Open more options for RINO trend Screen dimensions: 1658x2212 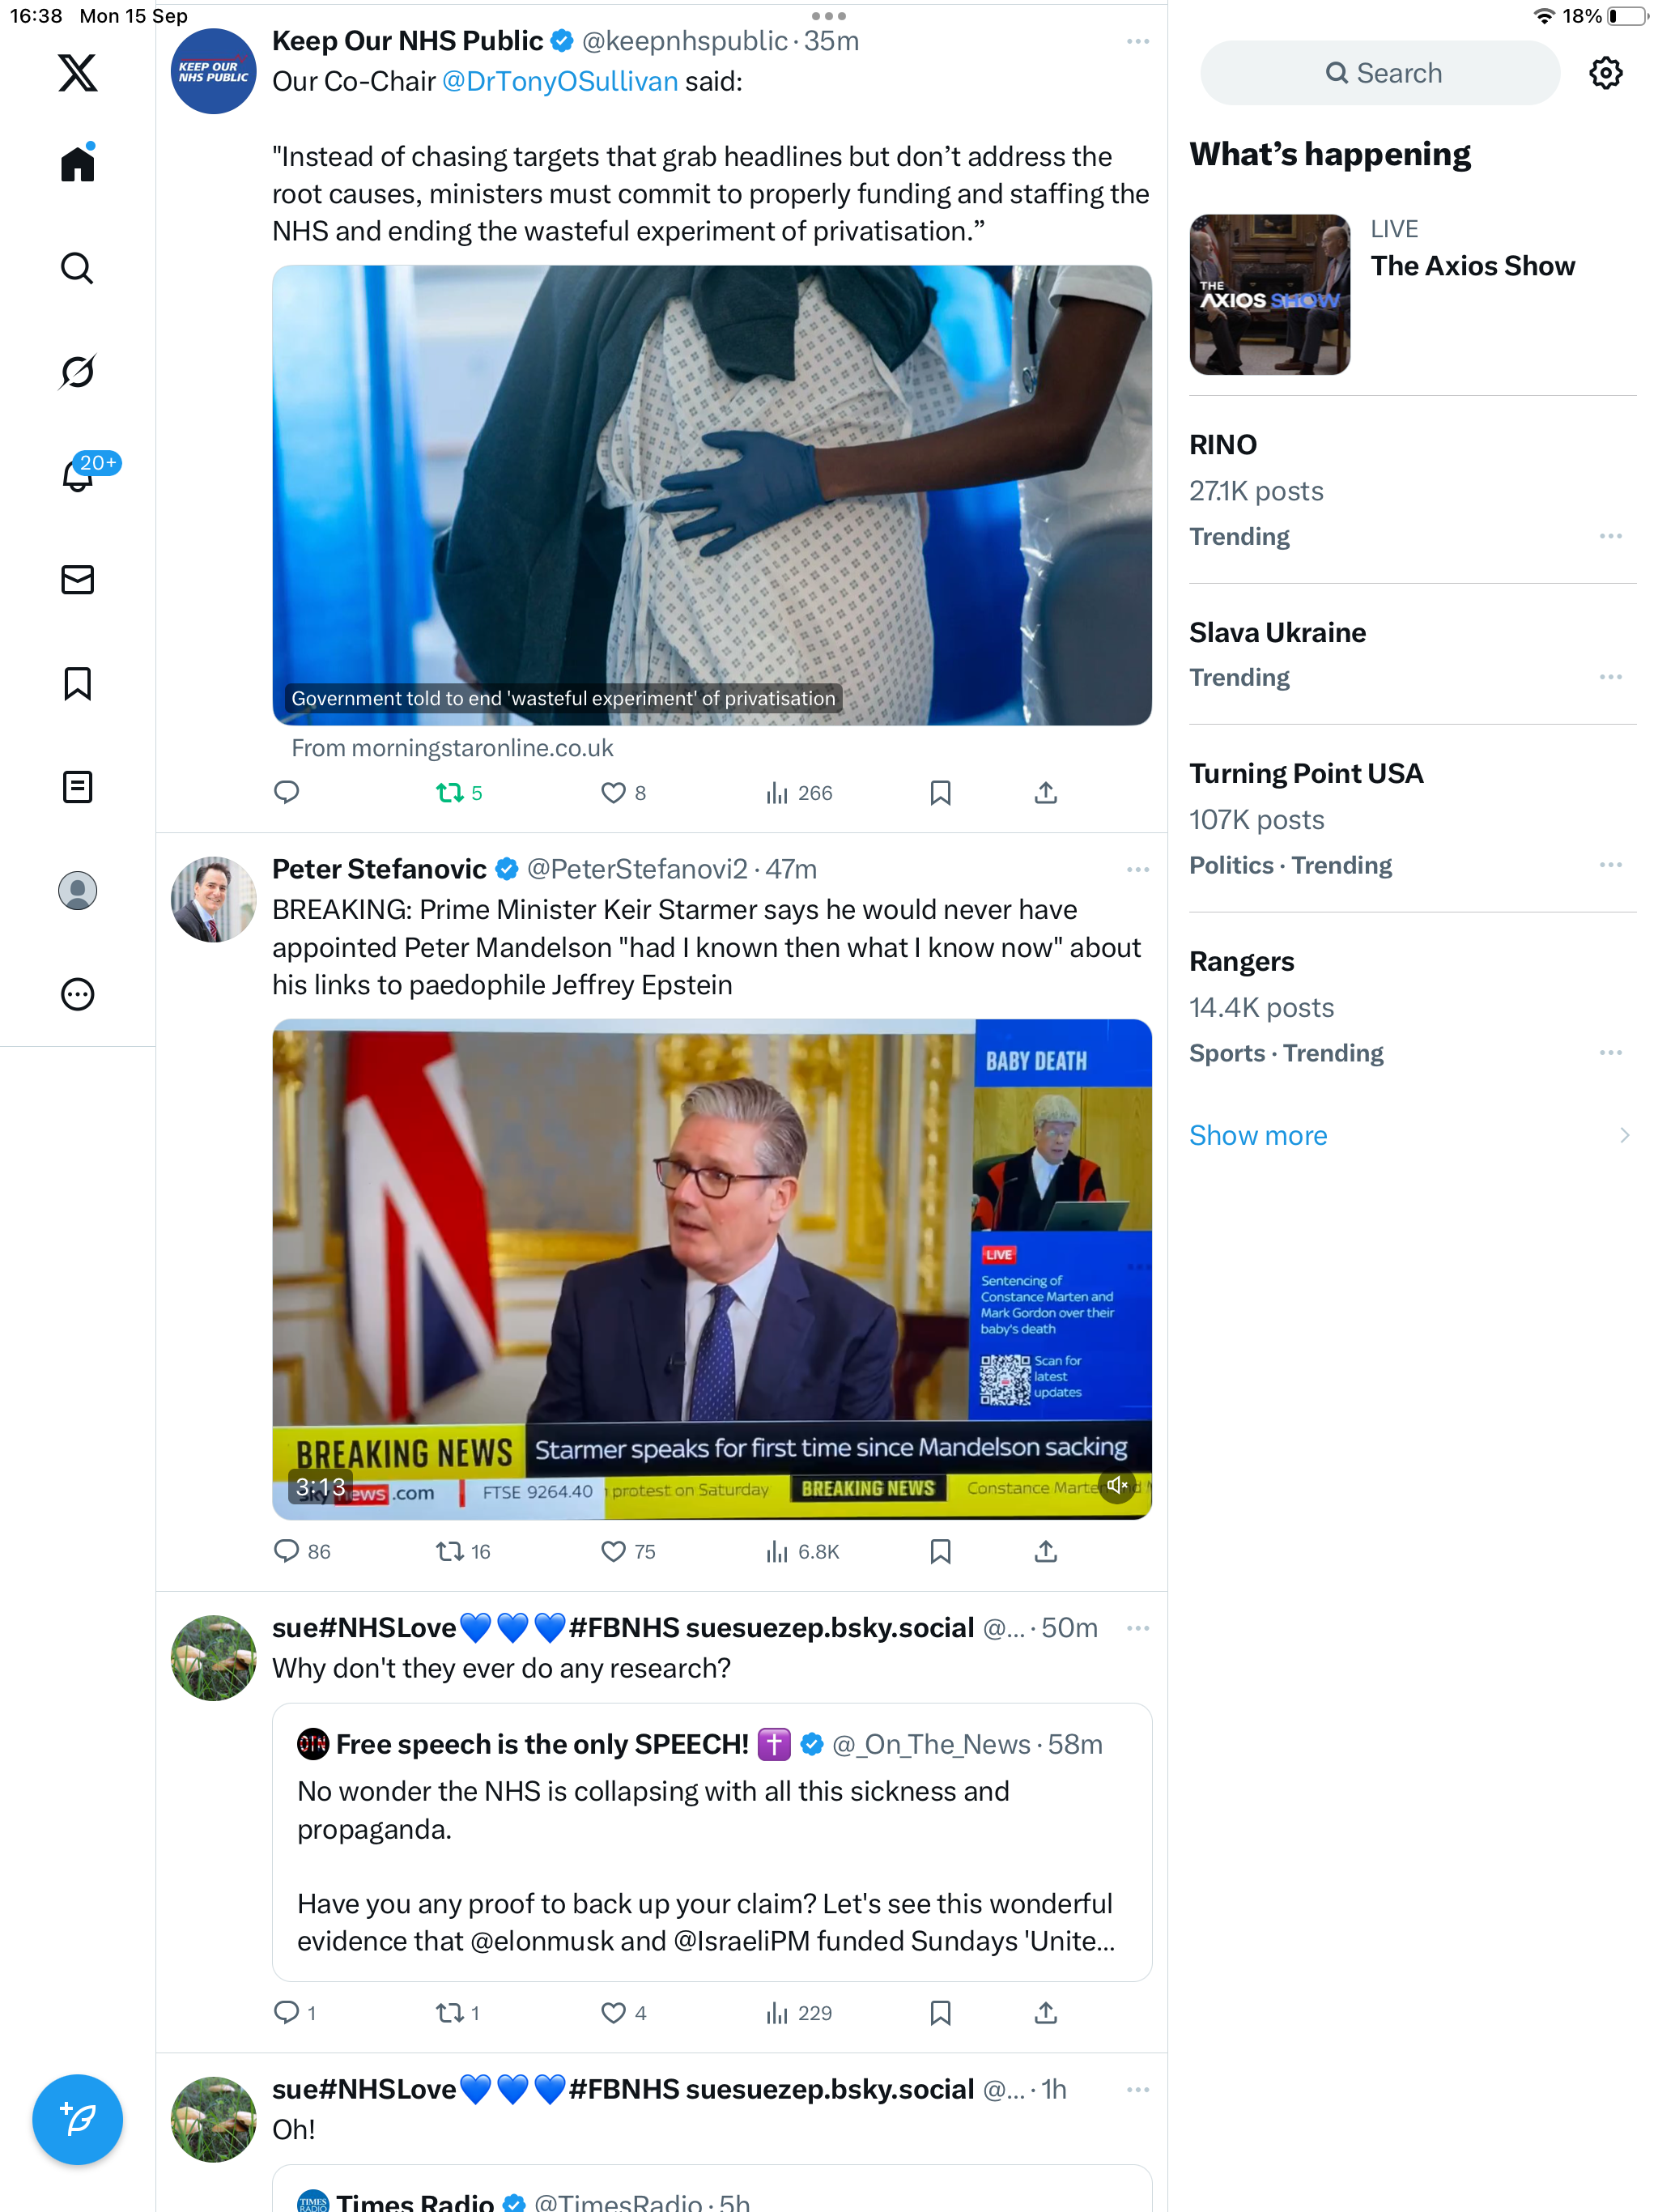tap(1610, 536)
